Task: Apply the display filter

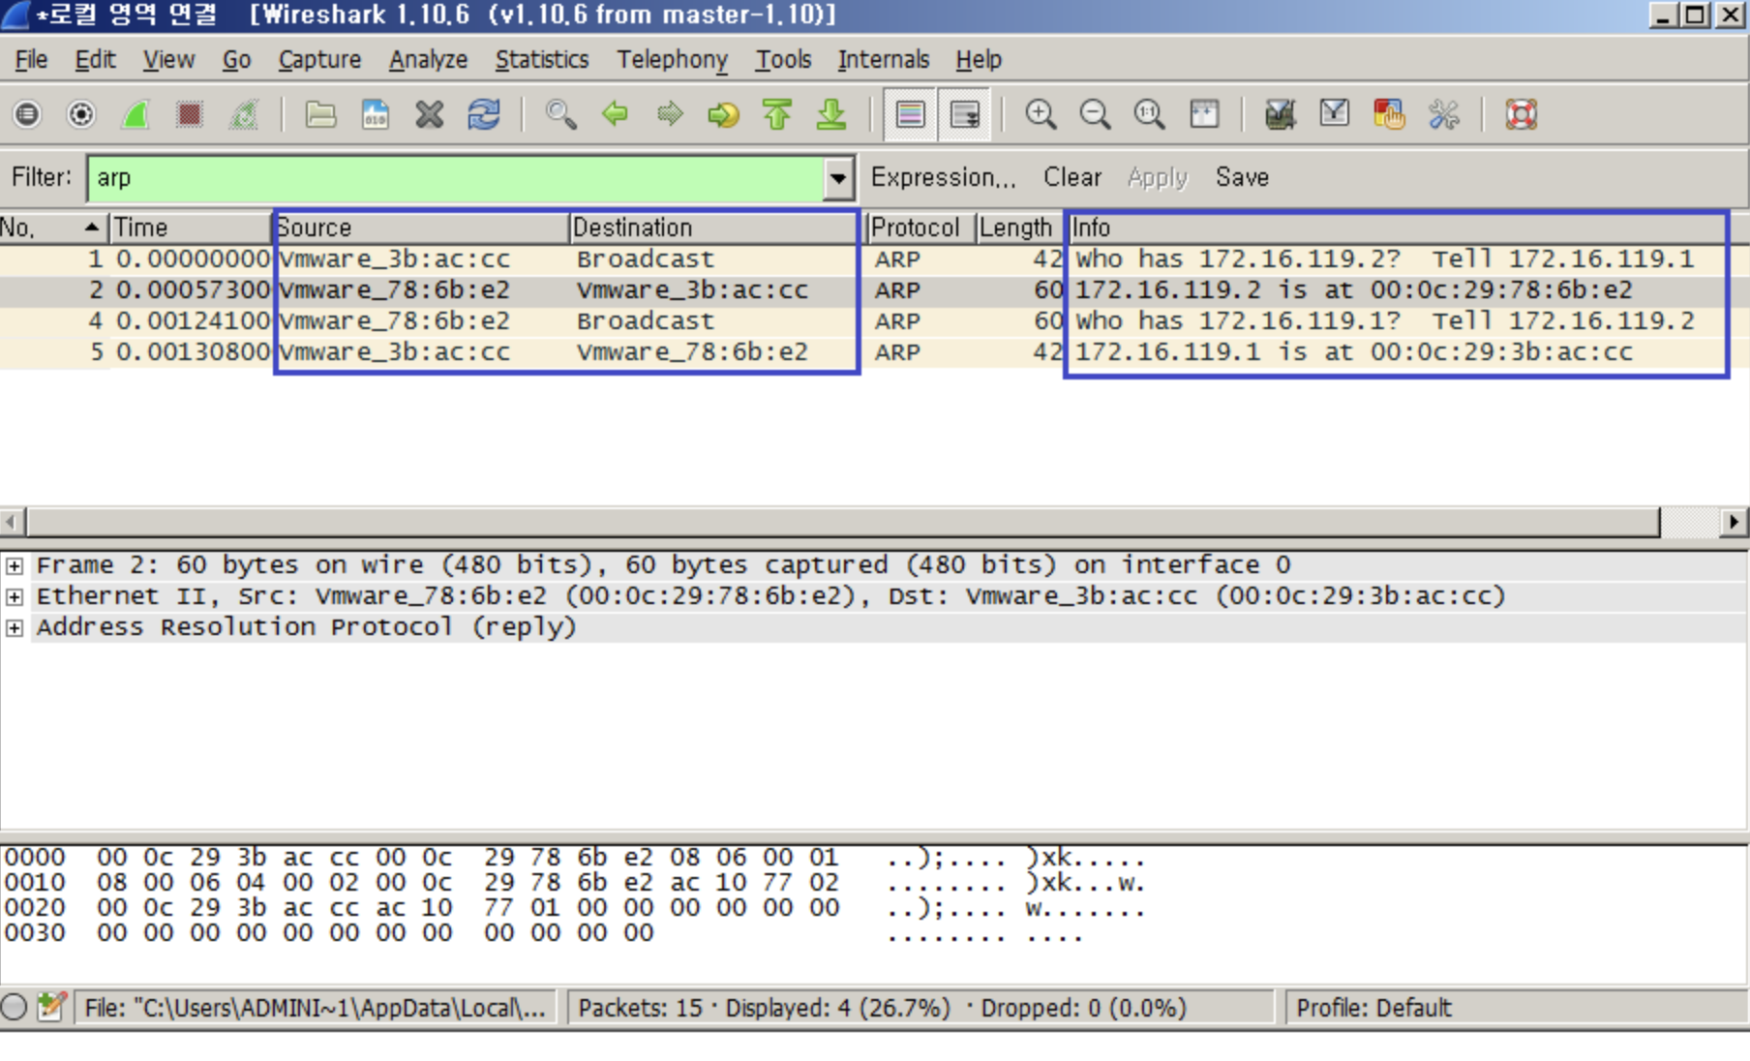Action: [1157, 177]
